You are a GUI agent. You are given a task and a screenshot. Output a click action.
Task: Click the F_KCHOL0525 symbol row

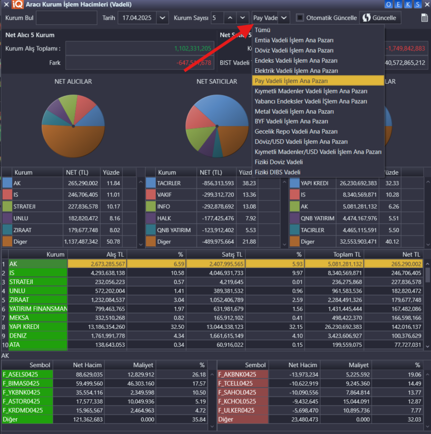(x=320, y=401)
